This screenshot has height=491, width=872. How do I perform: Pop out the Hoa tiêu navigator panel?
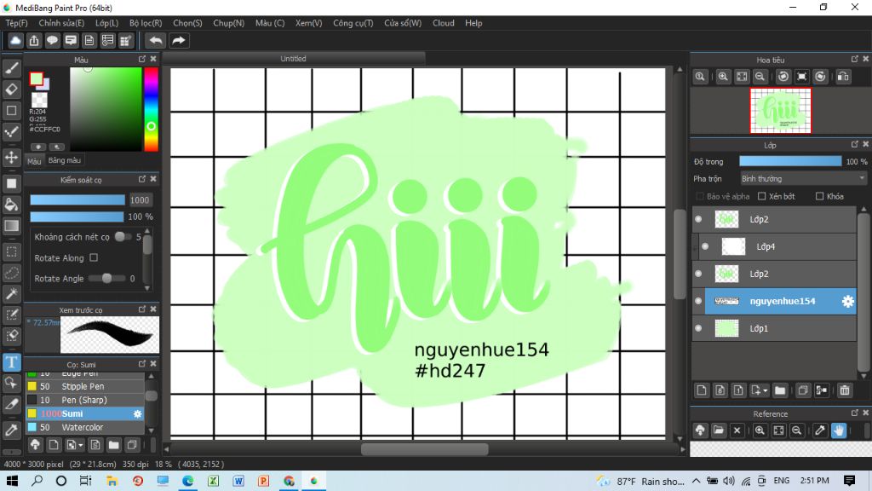[x=855, y=59]
